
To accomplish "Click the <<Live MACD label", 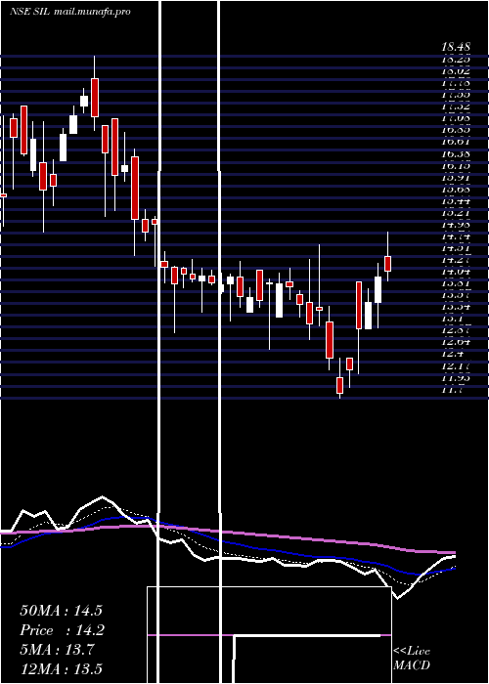I will [412, 659].
